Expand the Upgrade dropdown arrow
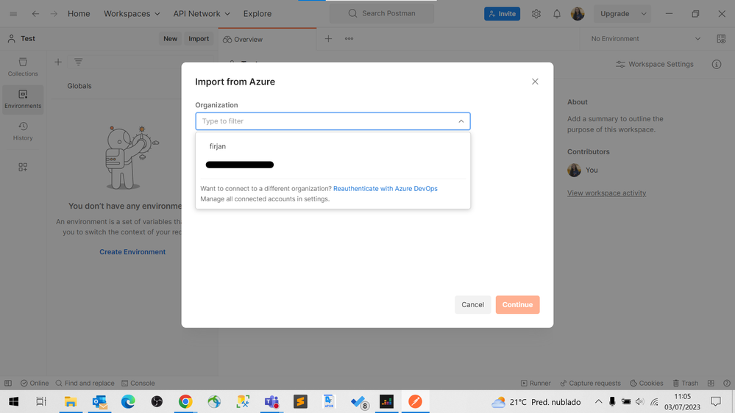This screenshot has height=413, width=735. tap(644, 13)
